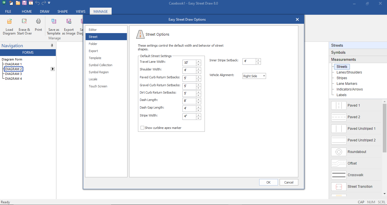Click Export as Image ribbon icon
Screen dimensions: 387x205
click(x=69, y=21)
